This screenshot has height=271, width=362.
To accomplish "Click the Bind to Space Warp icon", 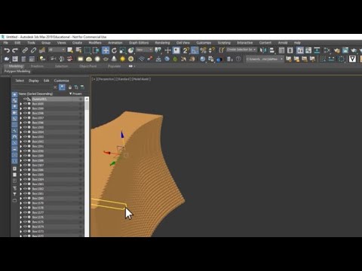I will [x=42, y=50].
